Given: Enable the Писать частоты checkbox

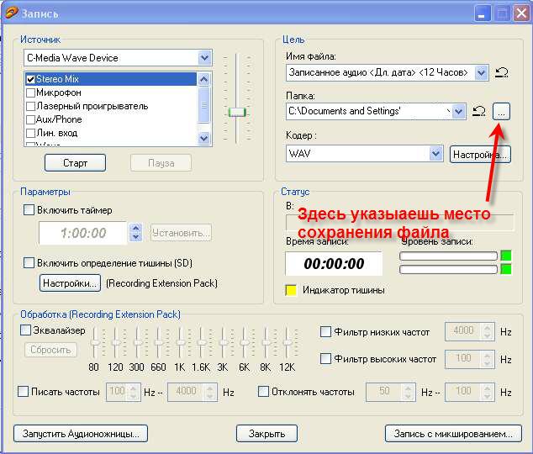Looking at the screenshot, I should [x=23, y=392].
